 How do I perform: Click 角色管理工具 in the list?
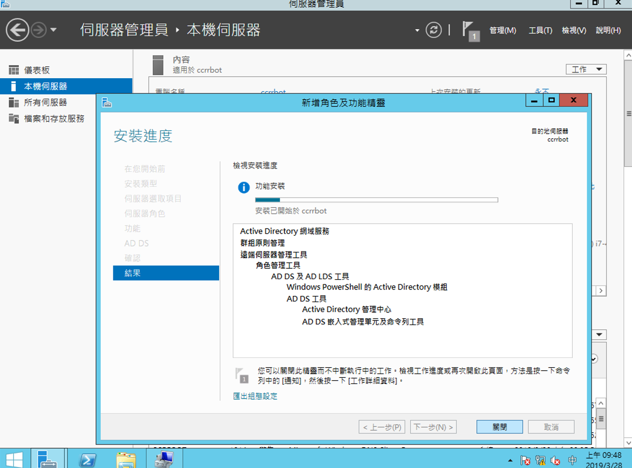point(278,266)
